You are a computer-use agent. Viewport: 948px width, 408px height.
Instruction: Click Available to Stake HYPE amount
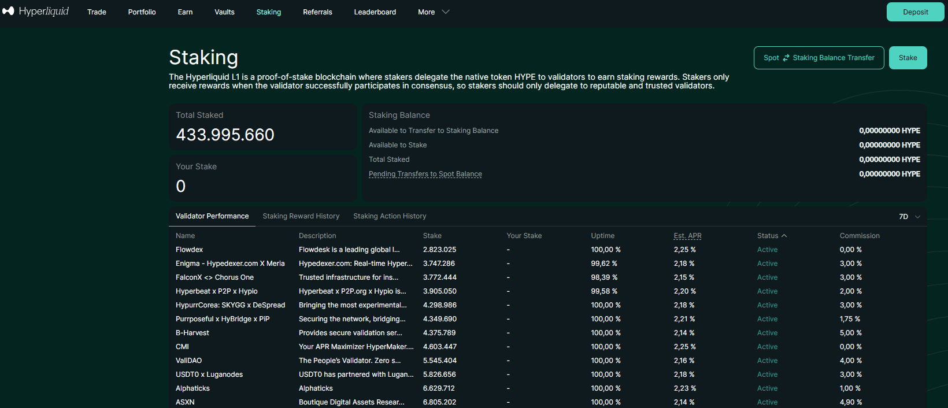click(890, 145)
